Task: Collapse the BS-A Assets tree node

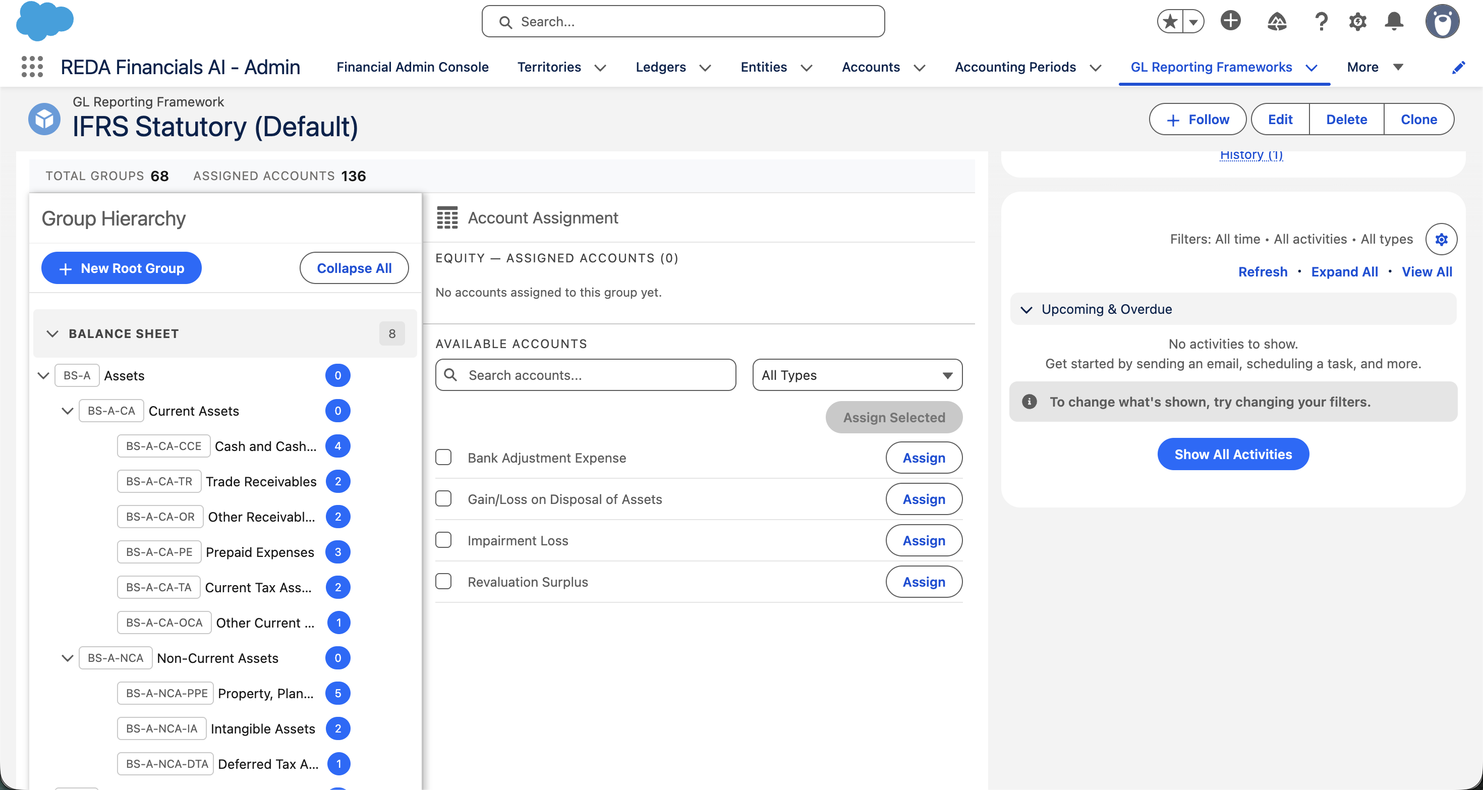Action: click(x=43, y=375)
